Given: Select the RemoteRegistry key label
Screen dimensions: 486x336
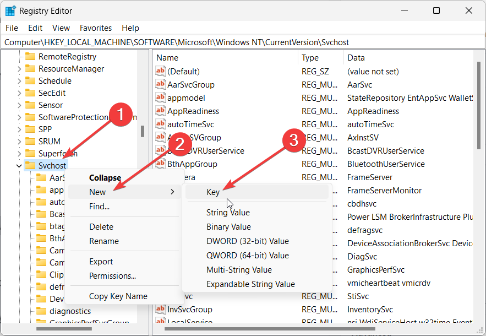Looking at the screenshot, I should click(67, 57).
